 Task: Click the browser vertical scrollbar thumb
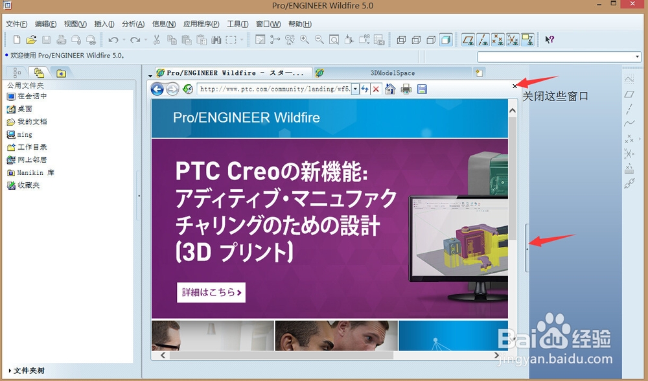(x=513, y=179)
